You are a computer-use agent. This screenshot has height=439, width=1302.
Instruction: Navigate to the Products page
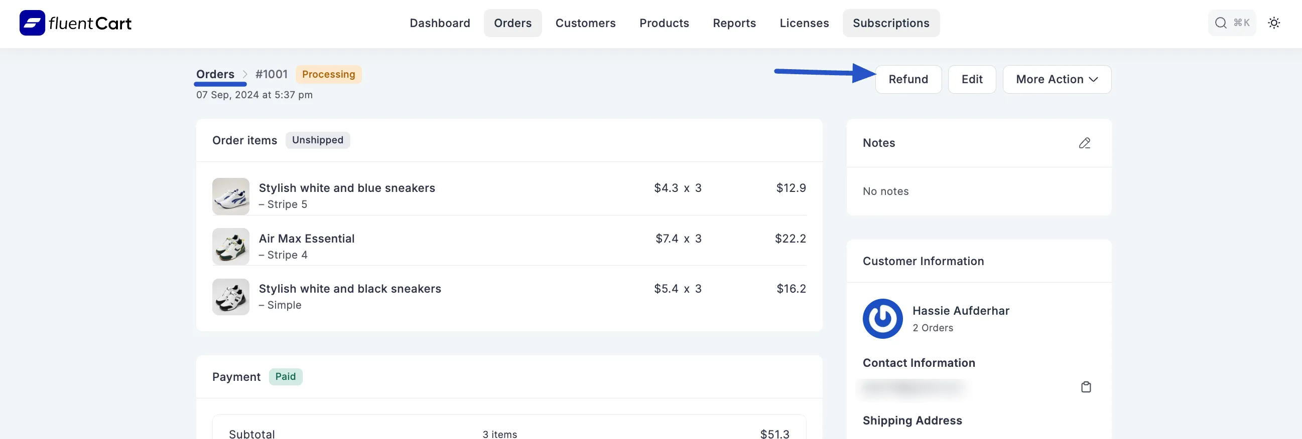click(664, 23)
